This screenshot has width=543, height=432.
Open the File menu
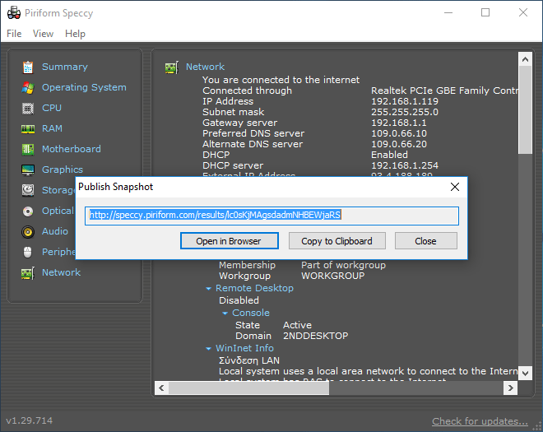[x=14, y=34]
